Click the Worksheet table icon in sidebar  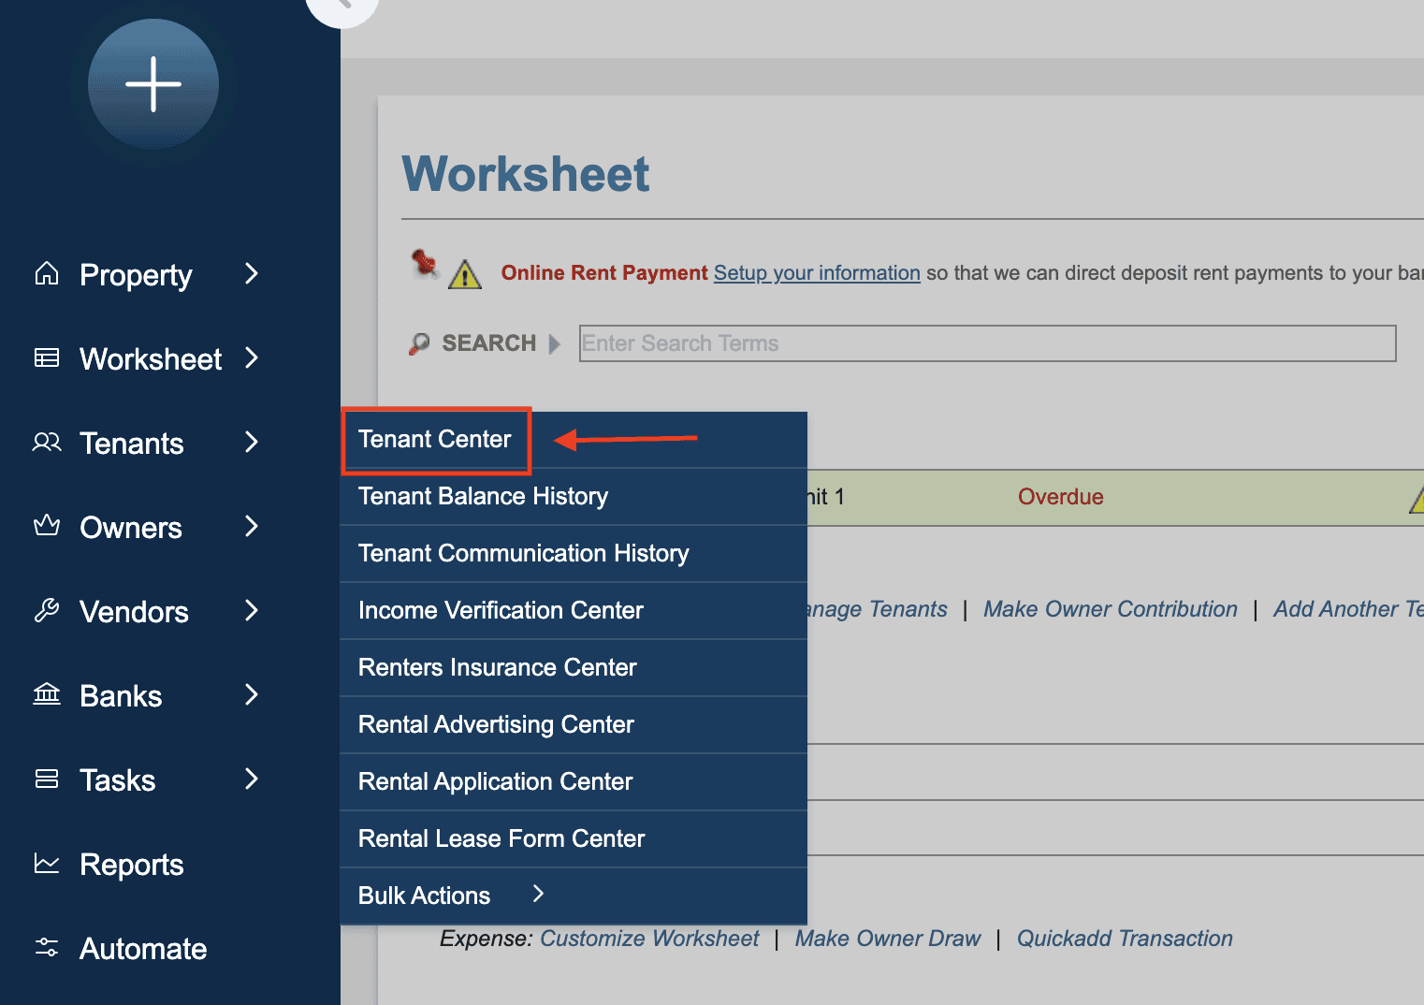[x=47, y=357]
